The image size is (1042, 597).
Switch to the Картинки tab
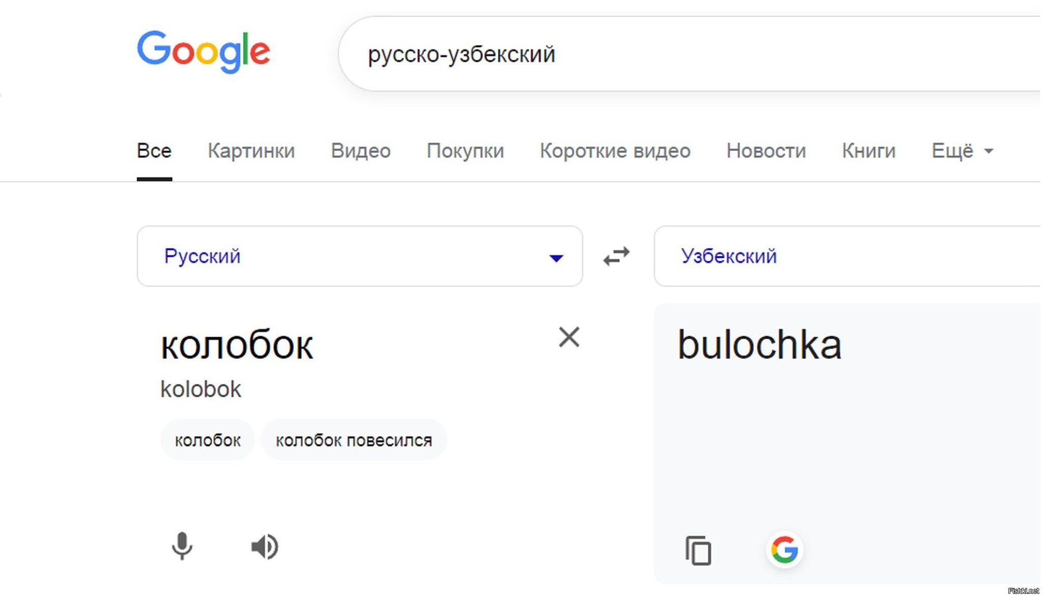tap(251, 151)
